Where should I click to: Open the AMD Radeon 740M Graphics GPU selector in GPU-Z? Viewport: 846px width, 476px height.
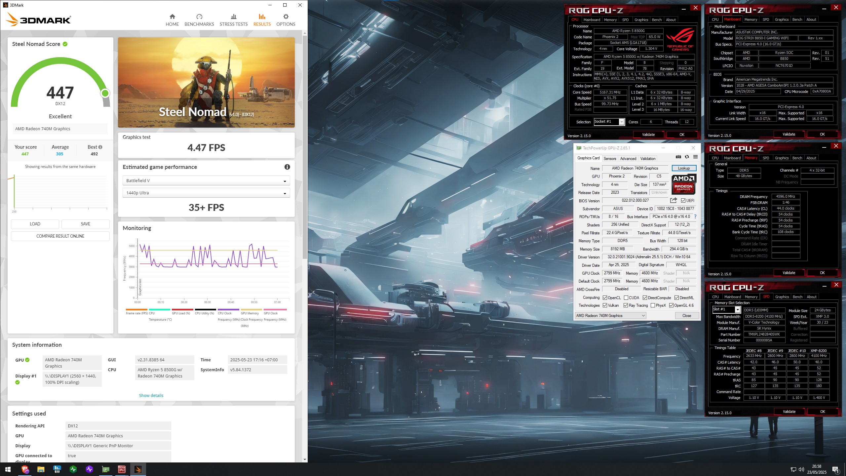[x=611, y=316]
